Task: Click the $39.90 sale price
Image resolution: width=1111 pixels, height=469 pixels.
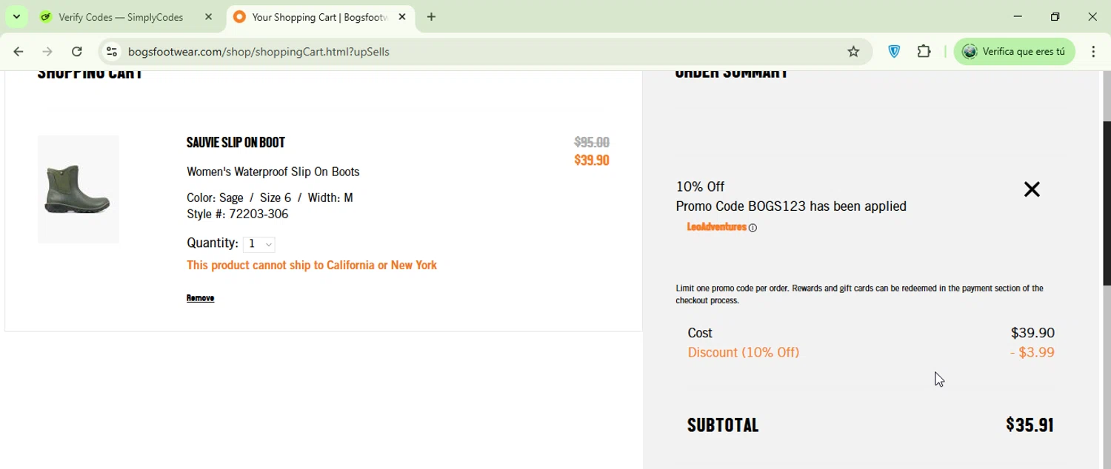Action: point(592,161)
